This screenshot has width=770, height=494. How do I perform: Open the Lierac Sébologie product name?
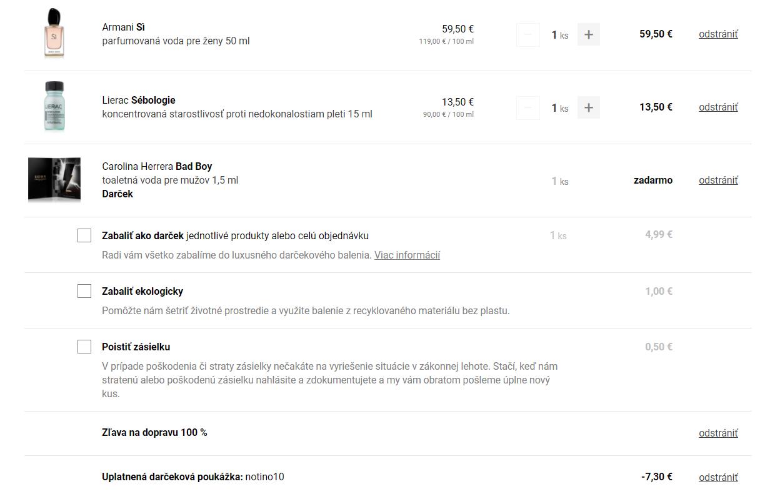click(139, 101)
